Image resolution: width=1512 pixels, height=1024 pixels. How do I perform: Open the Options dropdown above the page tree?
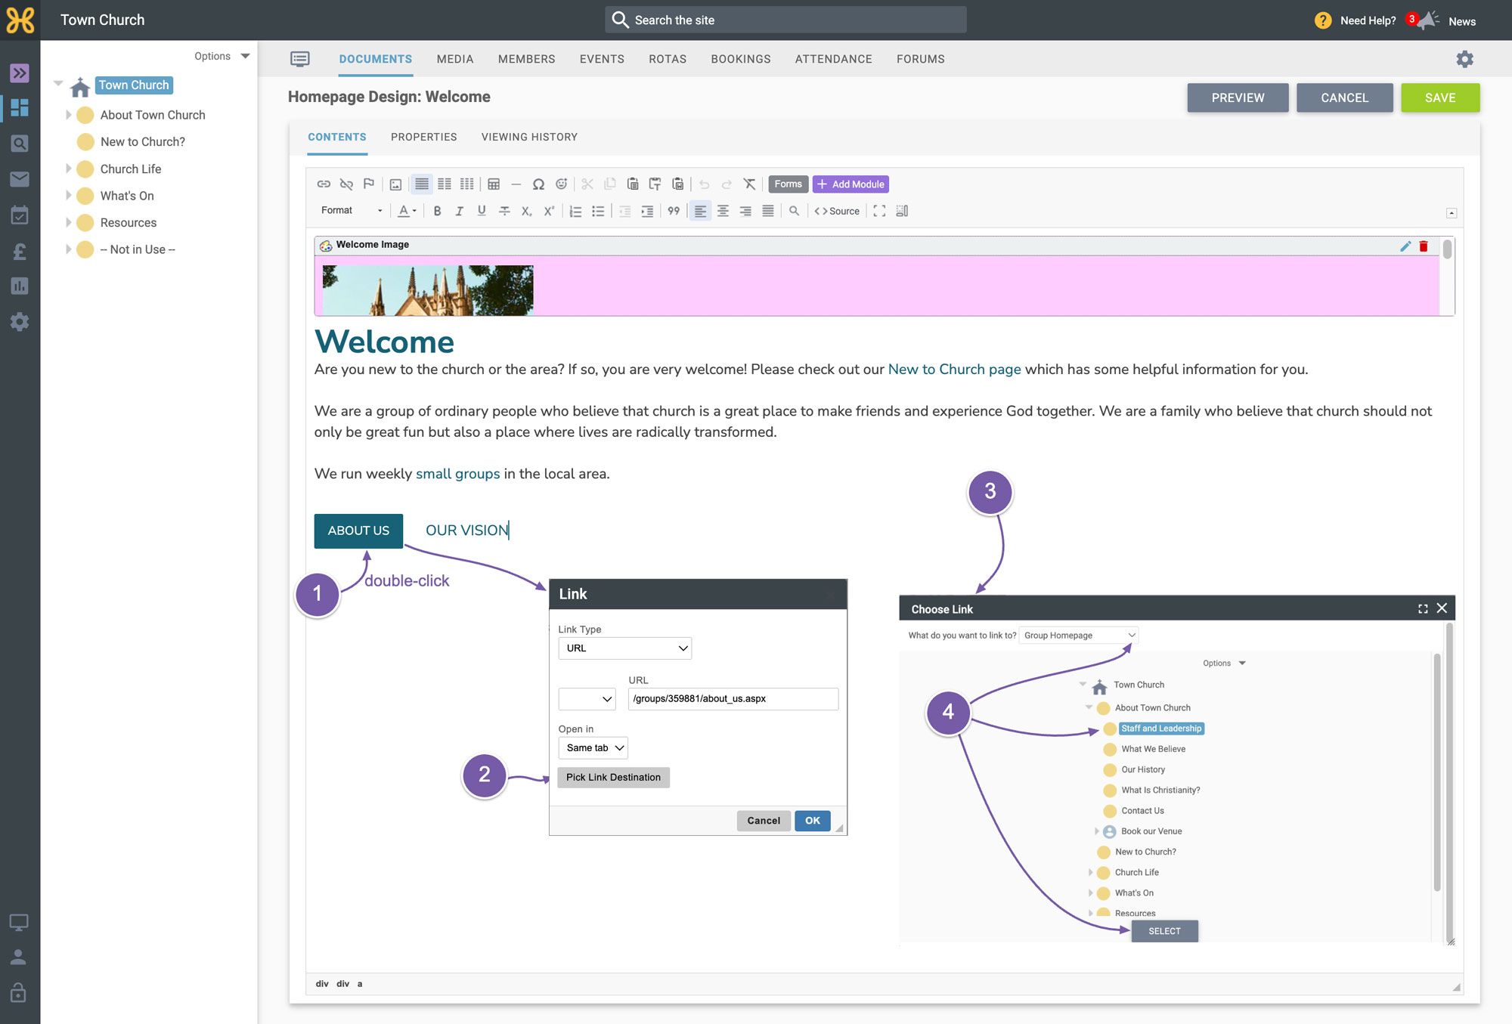pos(222,56)
